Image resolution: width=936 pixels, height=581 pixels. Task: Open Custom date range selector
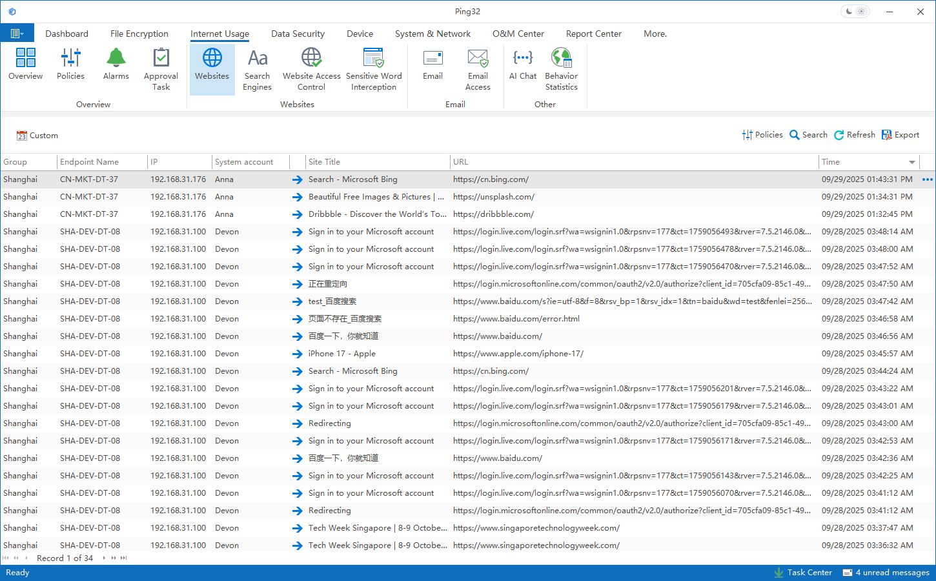point(37,136)
